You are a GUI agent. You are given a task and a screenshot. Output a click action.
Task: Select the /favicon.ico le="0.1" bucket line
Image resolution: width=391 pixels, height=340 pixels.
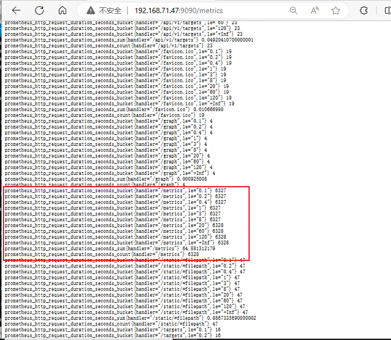pyautogui.click(x=118, y=51)
